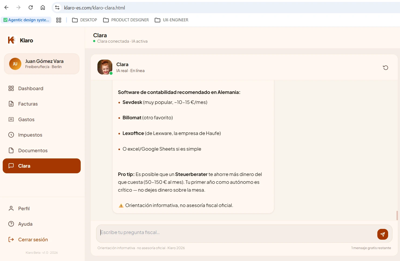The height and width of the screenshot is (261, 400).
Task: Open the apps grid bookmark icon
Action: (59, 20)
